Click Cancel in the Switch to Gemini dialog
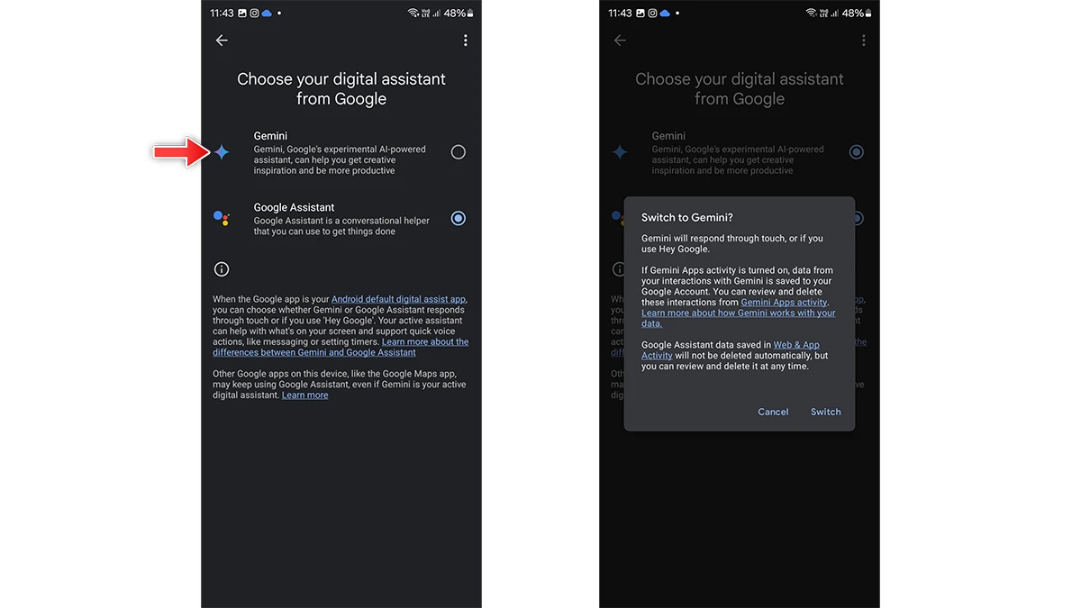Screen dimensions: 1081x608 (773, 412)
